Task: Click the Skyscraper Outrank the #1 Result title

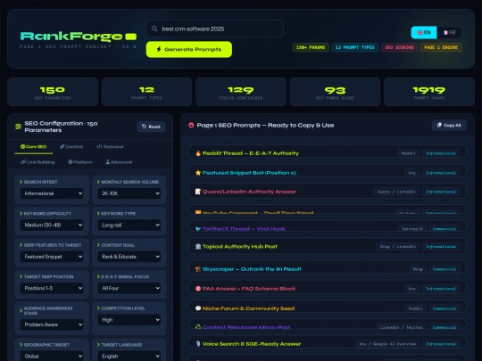Action: [x=252, y=269]
